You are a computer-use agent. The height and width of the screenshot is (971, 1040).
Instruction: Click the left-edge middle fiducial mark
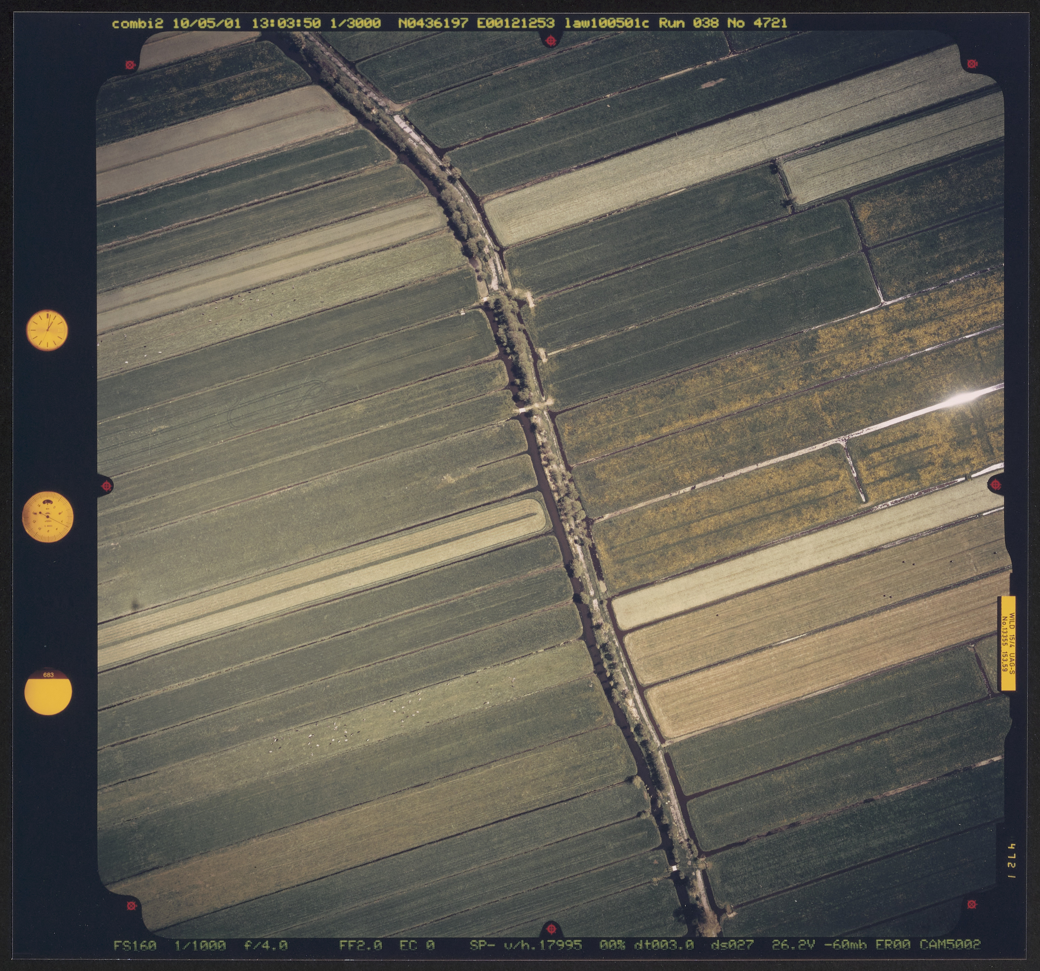[106, 485]
